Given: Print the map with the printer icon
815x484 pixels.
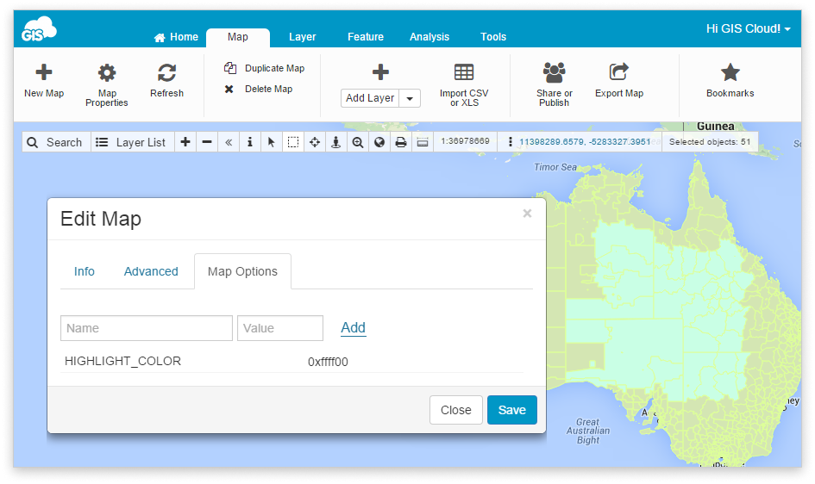Looking at the screenshot, I should (x=401, y=142).
